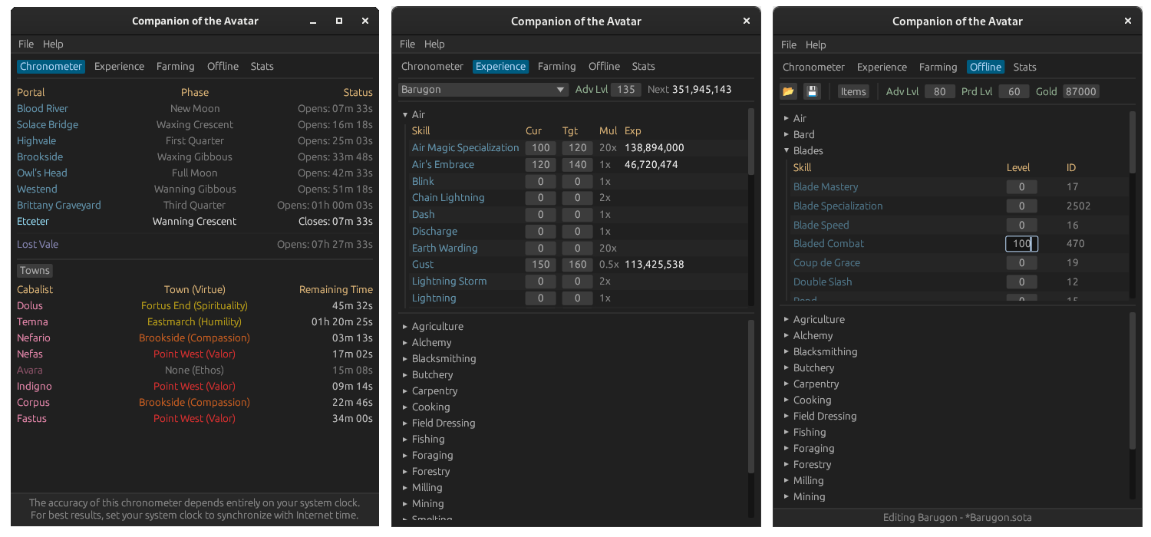Switch to Farming tab in Chronometer window
The image size is (1151, 537).
coord(175,67)
